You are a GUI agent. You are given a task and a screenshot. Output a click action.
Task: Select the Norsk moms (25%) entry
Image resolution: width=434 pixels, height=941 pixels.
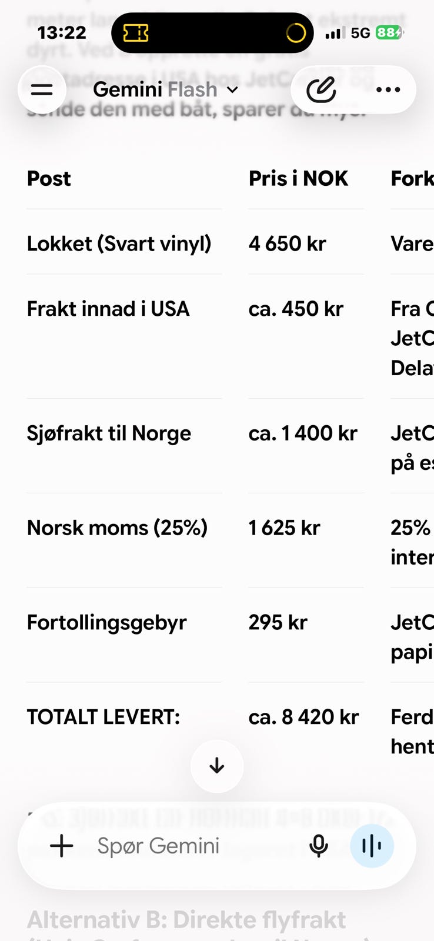[117, 528]
